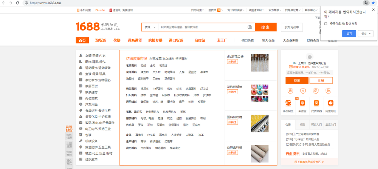
Task: Open the 进口货源 navigation tab
Action: [x=176, y=40]
